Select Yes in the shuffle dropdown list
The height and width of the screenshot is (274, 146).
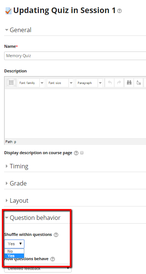pyautogui.click(x=14, y=256)
